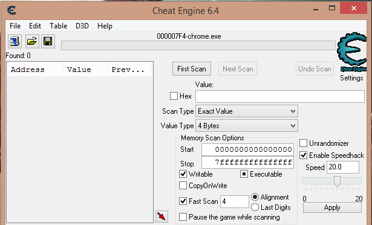Viewport: 372px width, 225px height.
Task: Click the Value column header
Action: pyautogui.click(x=85, y=70)
